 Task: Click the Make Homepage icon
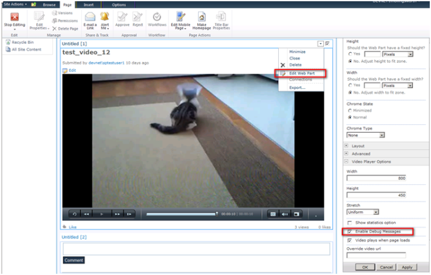pos(202,17)
